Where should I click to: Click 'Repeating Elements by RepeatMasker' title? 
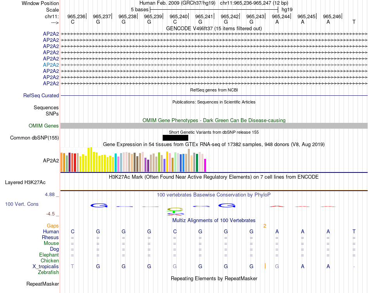click(214, 278)
